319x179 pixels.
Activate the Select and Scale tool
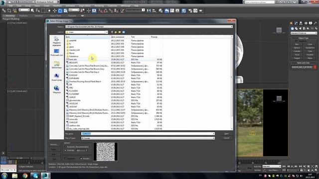click(65, 10)
